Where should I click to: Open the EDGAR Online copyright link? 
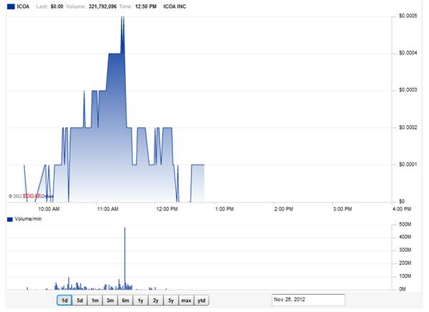[x=31, y=195]
